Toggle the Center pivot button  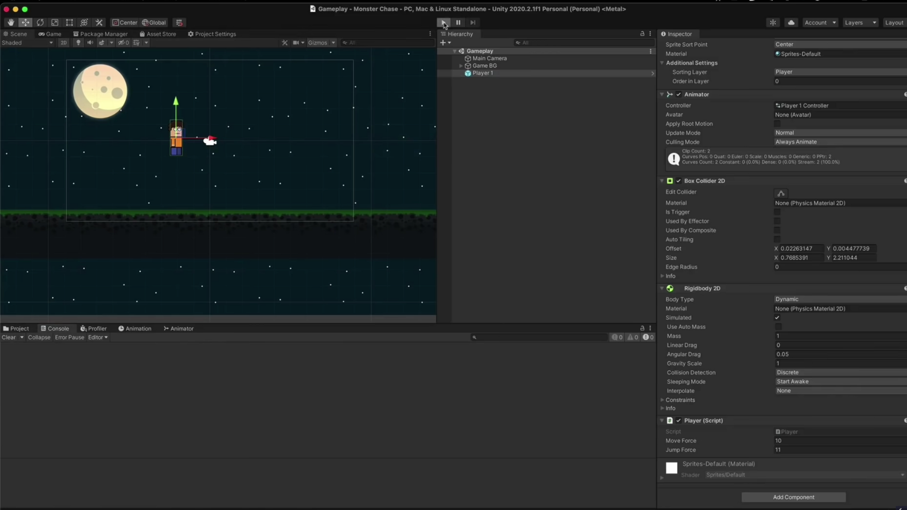coord(125,23)
